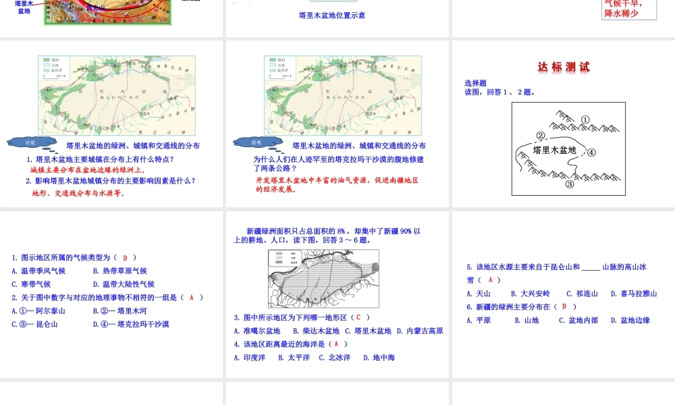Screen dimensions: 675x405
Task: Click question 6 新疆的绿洲主要分布在
Action: tap(521, 307)
